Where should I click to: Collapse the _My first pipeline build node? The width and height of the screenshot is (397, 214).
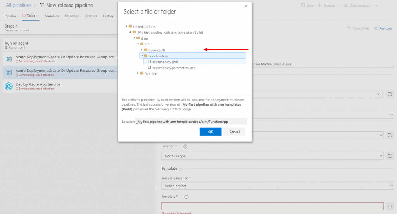coord(130,32)
